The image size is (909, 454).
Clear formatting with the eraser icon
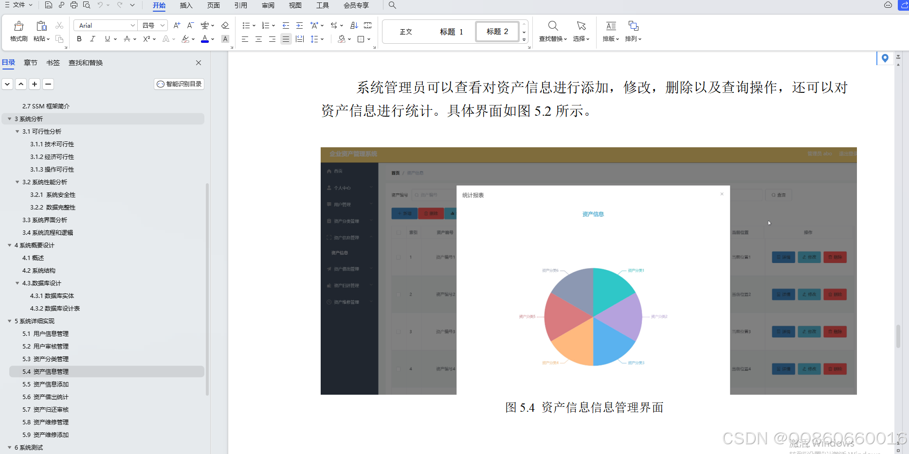[x=225, y=25]
